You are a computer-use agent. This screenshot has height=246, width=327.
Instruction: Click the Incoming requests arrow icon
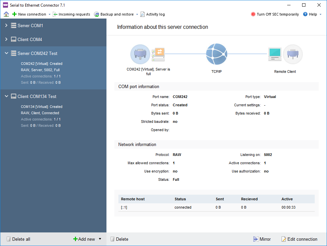(55, 14)
